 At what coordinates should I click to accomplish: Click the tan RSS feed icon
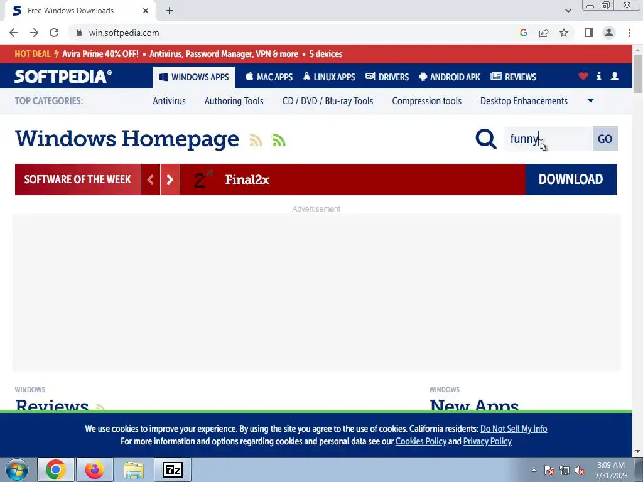[256, 141]
